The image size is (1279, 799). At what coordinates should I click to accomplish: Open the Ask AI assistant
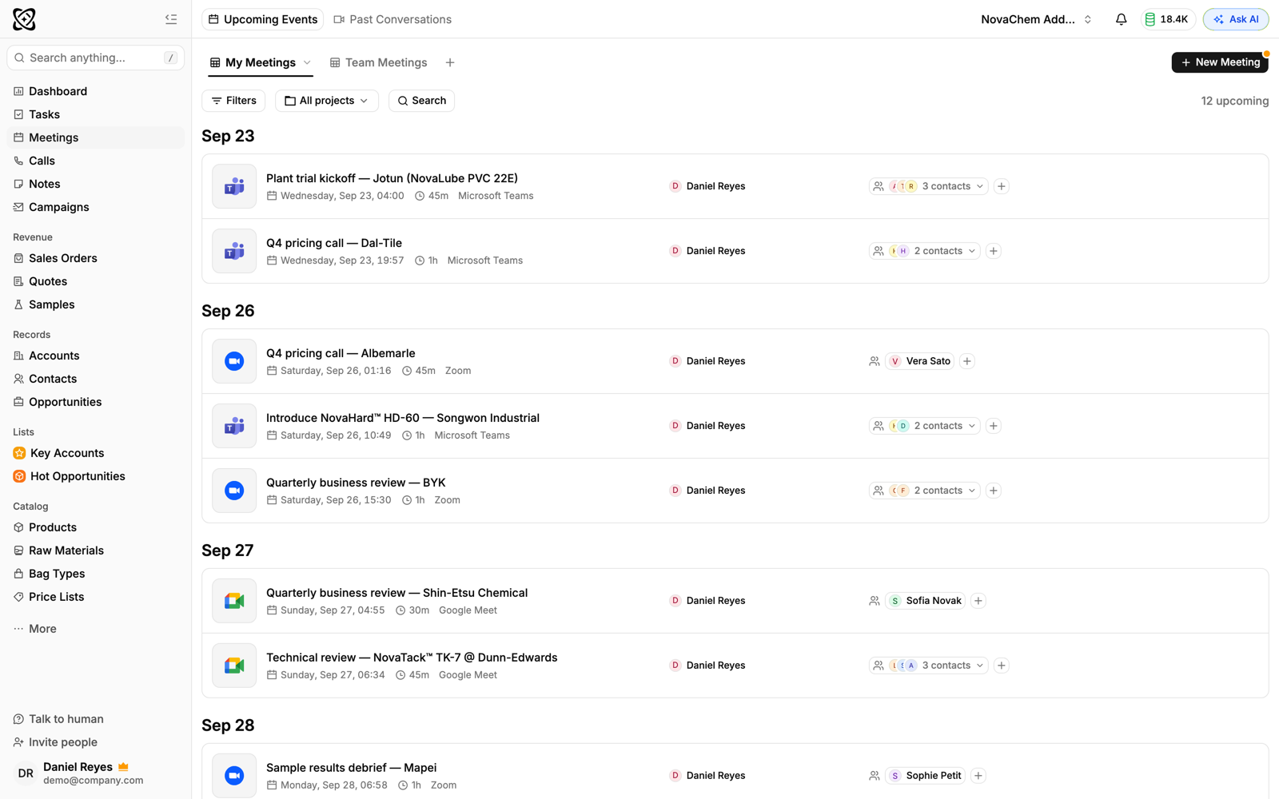pyautogui.click(x=1235, y=19)
